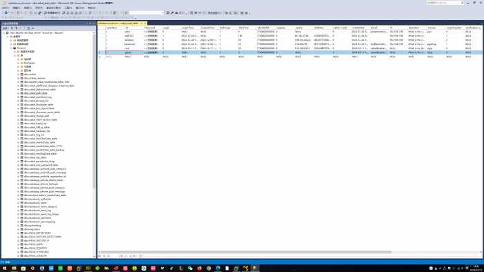
Task: Open the Windows Start button
Action: pos(4,269)
